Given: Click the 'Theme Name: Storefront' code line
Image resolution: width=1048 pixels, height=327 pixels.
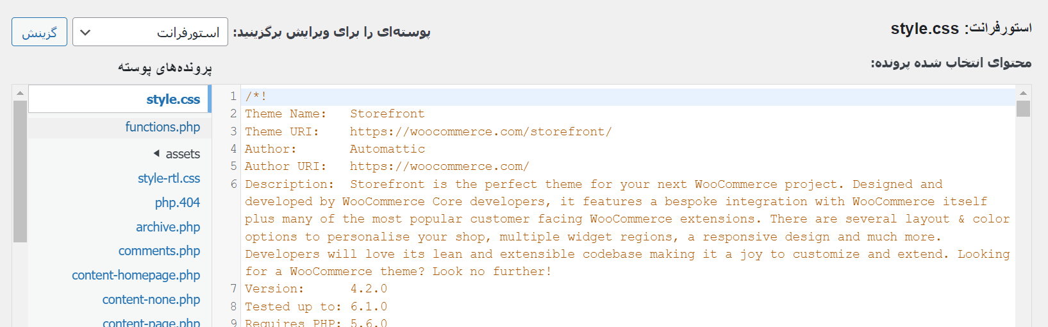Looking at the screenshot, I should (x=335, y=114).
